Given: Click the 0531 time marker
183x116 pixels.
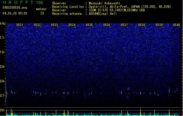Looking at the screenshot, I should pyautogui.click(x=19, y=25).
